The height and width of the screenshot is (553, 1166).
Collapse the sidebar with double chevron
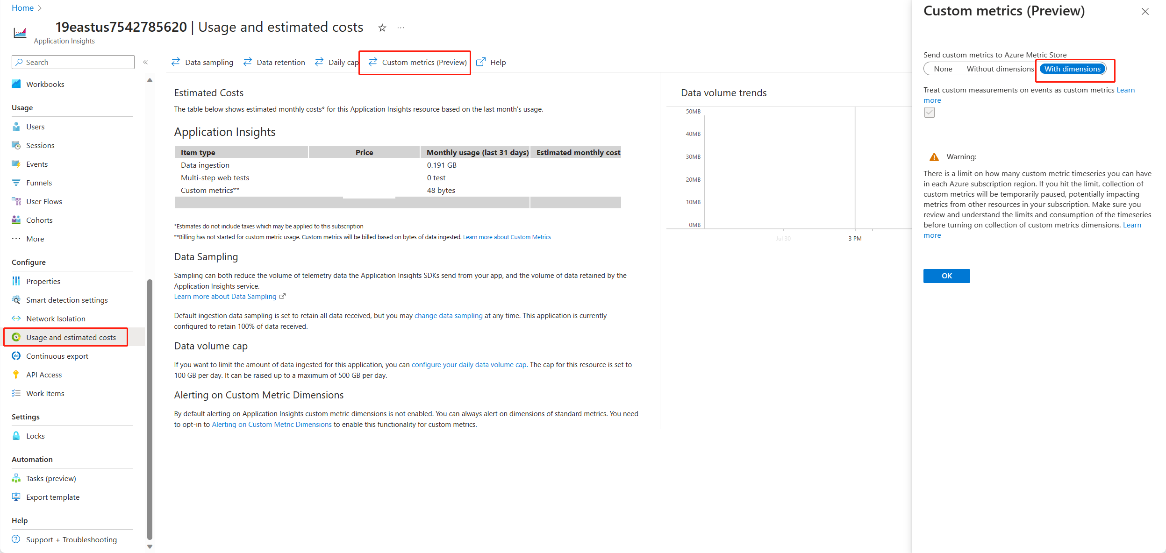(x=145, y=62)
